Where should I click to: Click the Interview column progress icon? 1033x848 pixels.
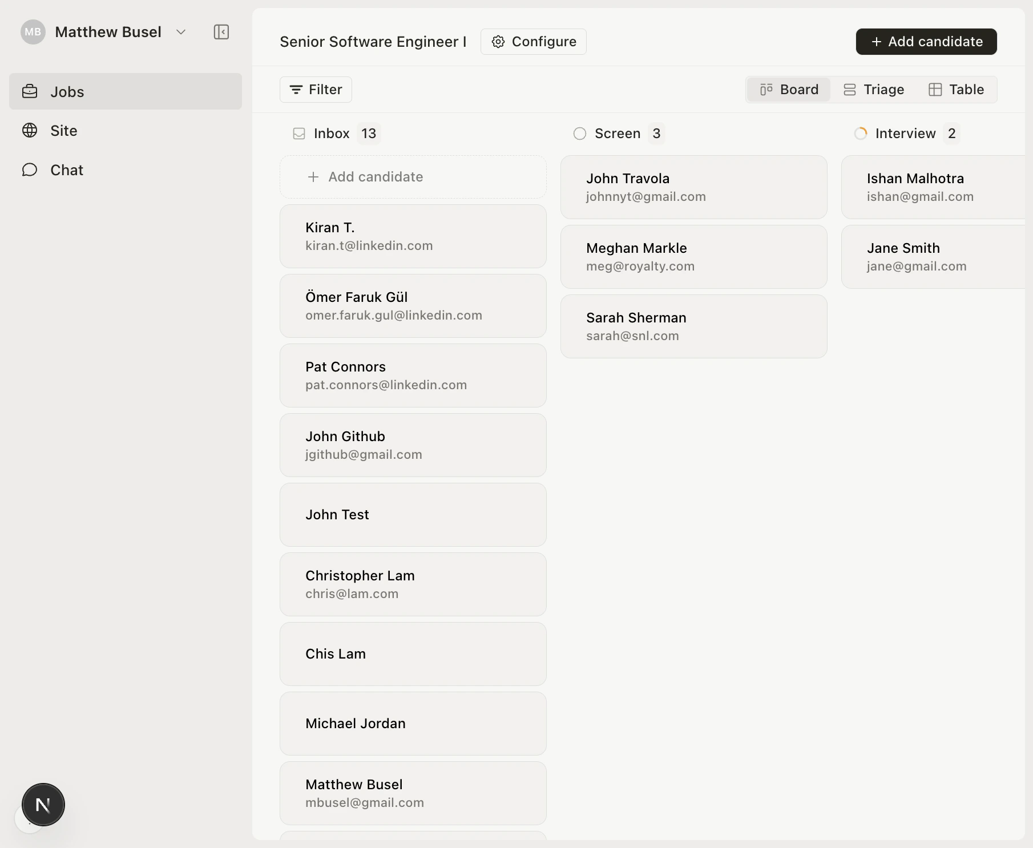(861, 134)
